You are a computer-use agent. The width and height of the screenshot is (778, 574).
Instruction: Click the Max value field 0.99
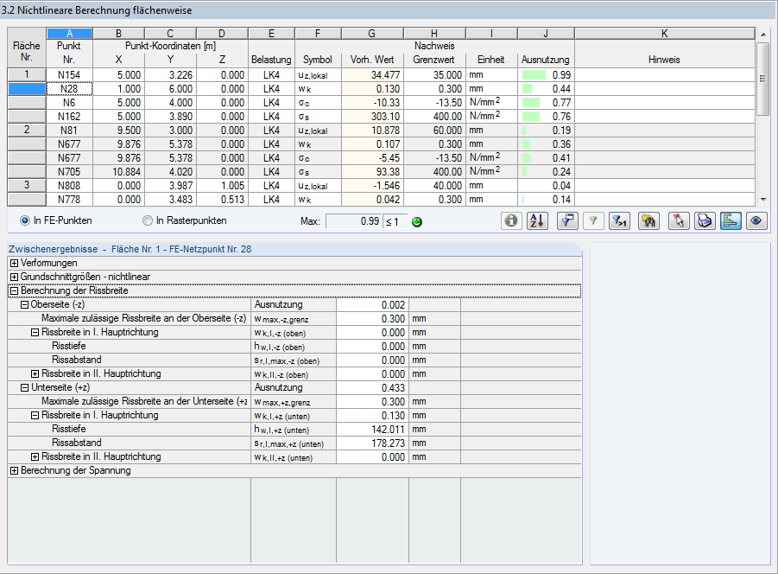click(x=354, y=221)
